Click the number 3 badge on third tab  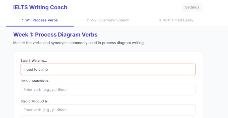(x=160, y=20)
